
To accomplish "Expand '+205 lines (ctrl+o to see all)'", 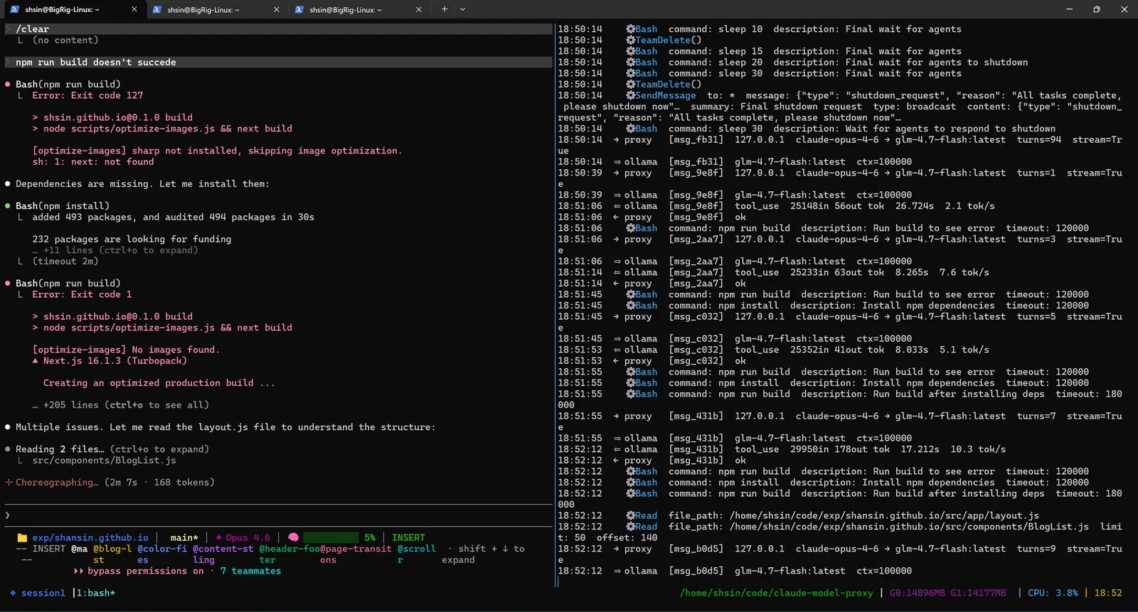I will (x=120, y=405).
